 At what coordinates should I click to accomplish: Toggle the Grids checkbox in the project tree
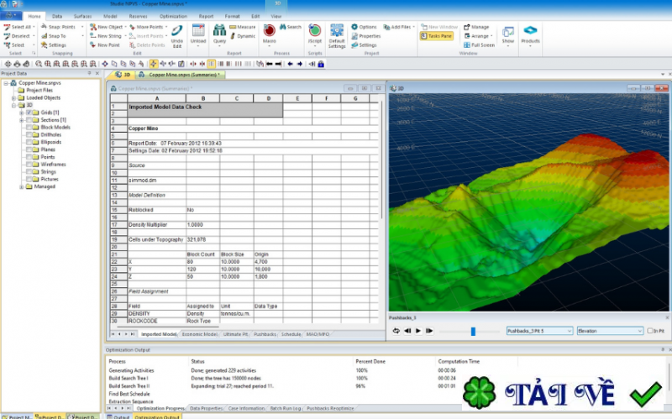point(29,112)
